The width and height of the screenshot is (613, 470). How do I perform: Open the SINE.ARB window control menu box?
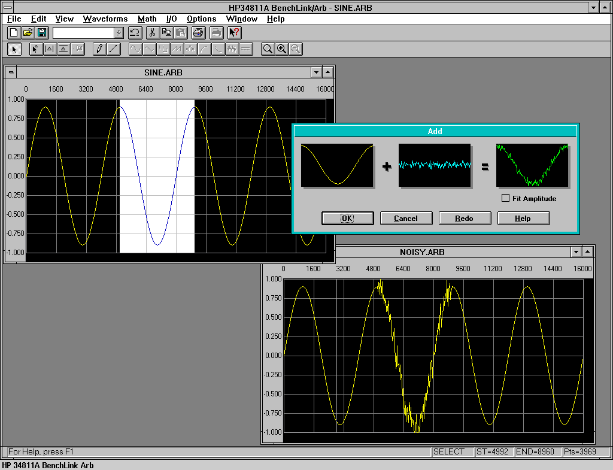click(x=11, y=72)
